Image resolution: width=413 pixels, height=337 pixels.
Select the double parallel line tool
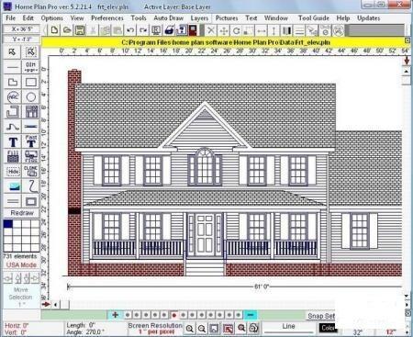click(x=13, y=201)
